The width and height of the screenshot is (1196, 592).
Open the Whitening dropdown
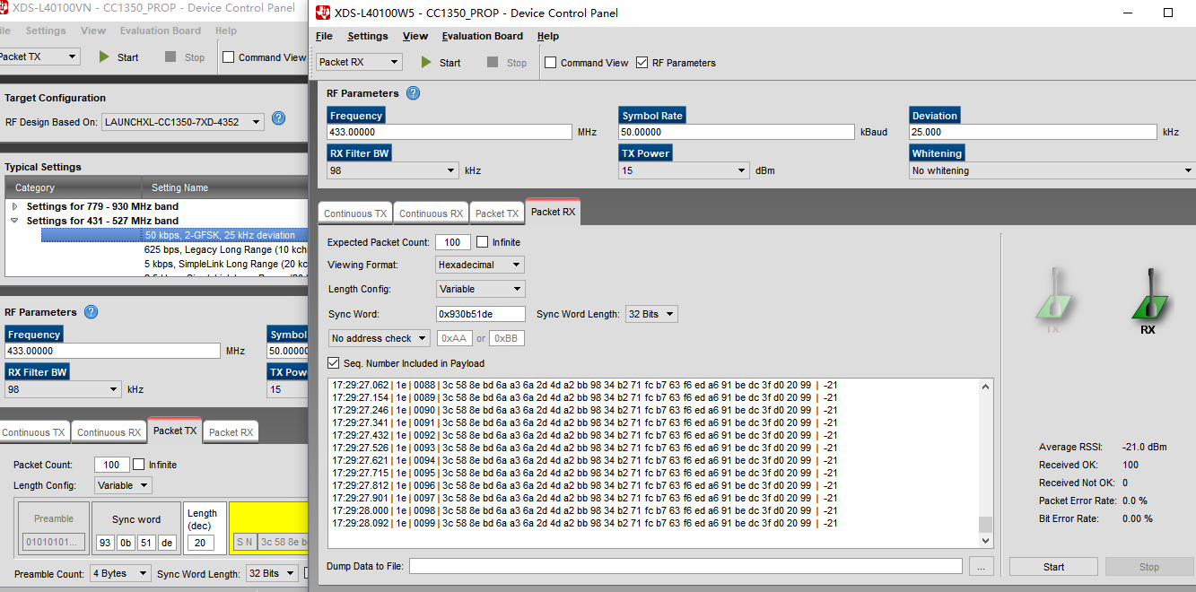click(x=1186, y=170)
